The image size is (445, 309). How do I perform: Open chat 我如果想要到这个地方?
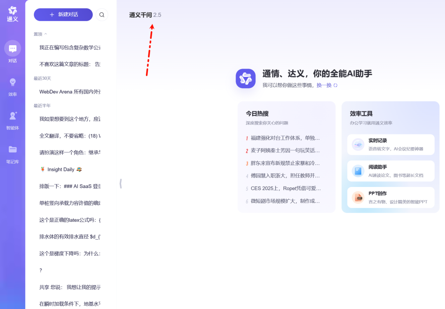coord(70,119)
